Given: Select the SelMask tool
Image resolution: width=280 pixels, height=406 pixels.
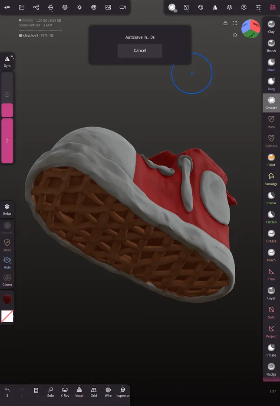Looking at the screenshot, I should click(271, 141).
